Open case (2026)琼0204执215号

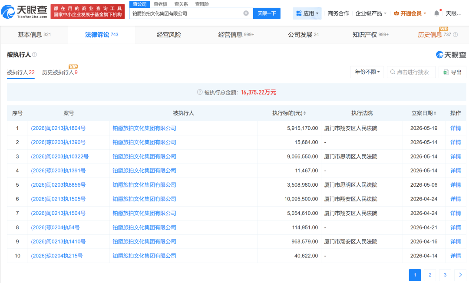coord(57,256)
